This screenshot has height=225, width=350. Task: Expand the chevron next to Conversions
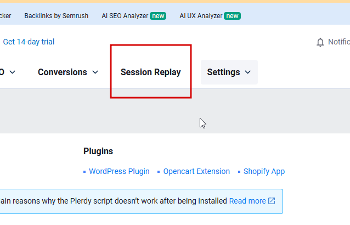pyautogui.click(x=95, y=72)
